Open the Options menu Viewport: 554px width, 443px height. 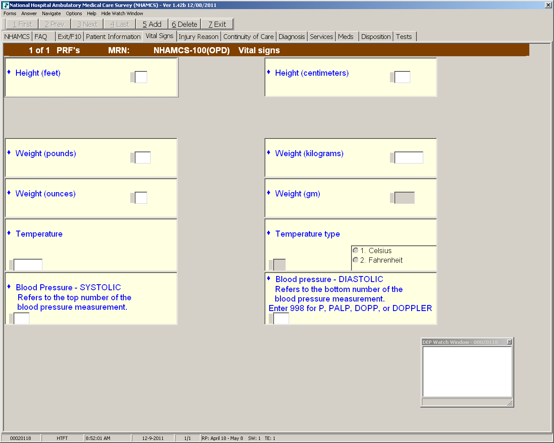tap(74, 13)
